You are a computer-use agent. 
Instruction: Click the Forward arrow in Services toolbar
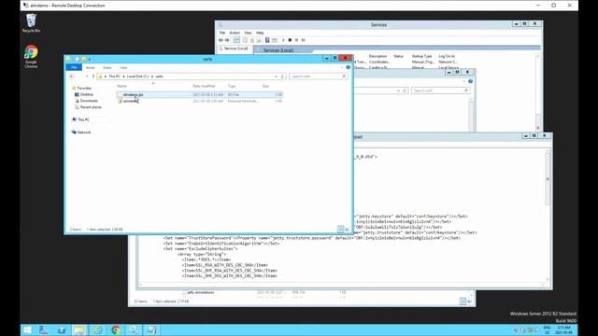pyautogui.click(x=227, y=40)
